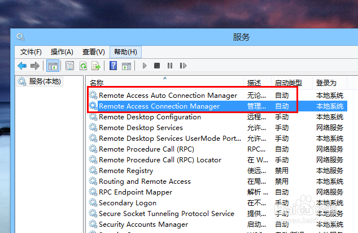This screenshot has width=358, height=233.
Task: Select the Remote Registry service row
Action: point(126,171)
